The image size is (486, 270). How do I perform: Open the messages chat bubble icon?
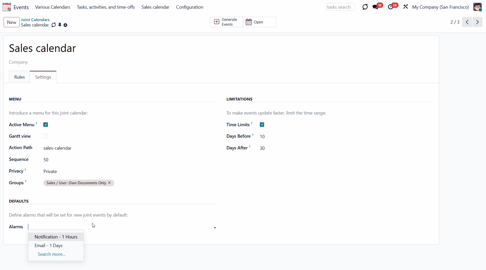375,7
